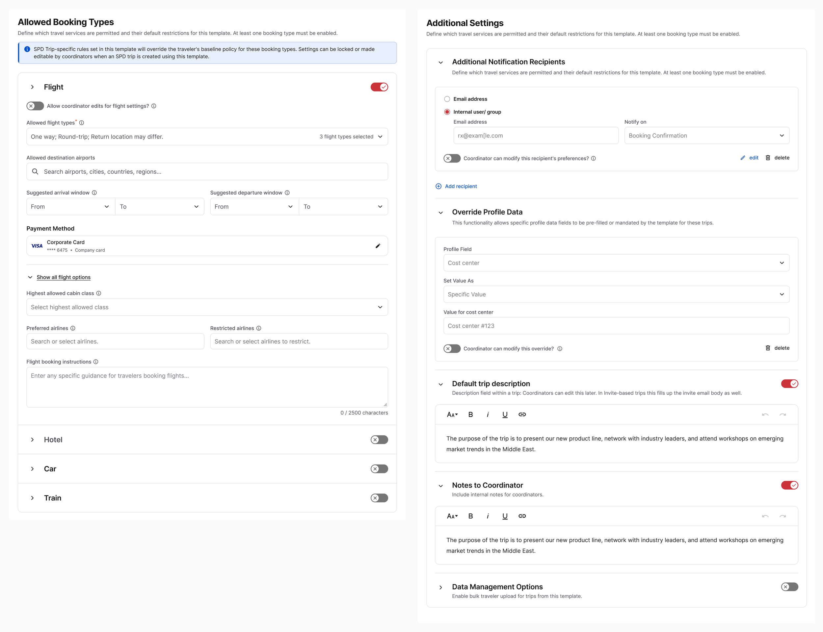
Task: Click undo in Notes to Coordinator editor
Action: pos(765,516)
